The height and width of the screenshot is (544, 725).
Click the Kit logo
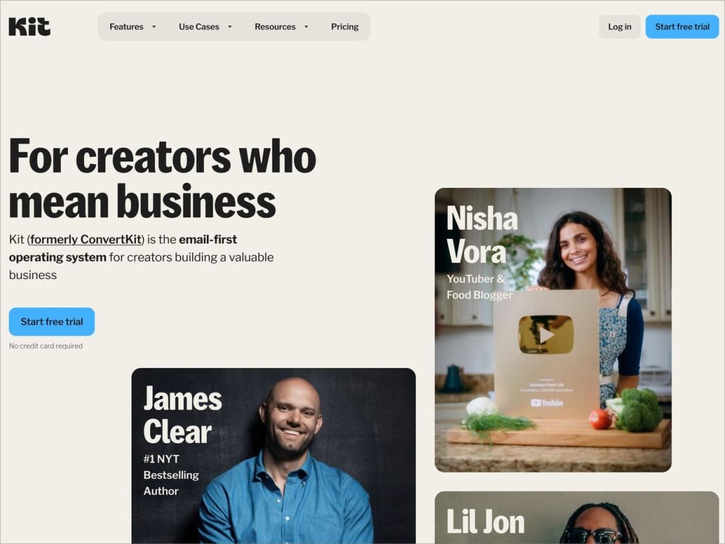29,27
